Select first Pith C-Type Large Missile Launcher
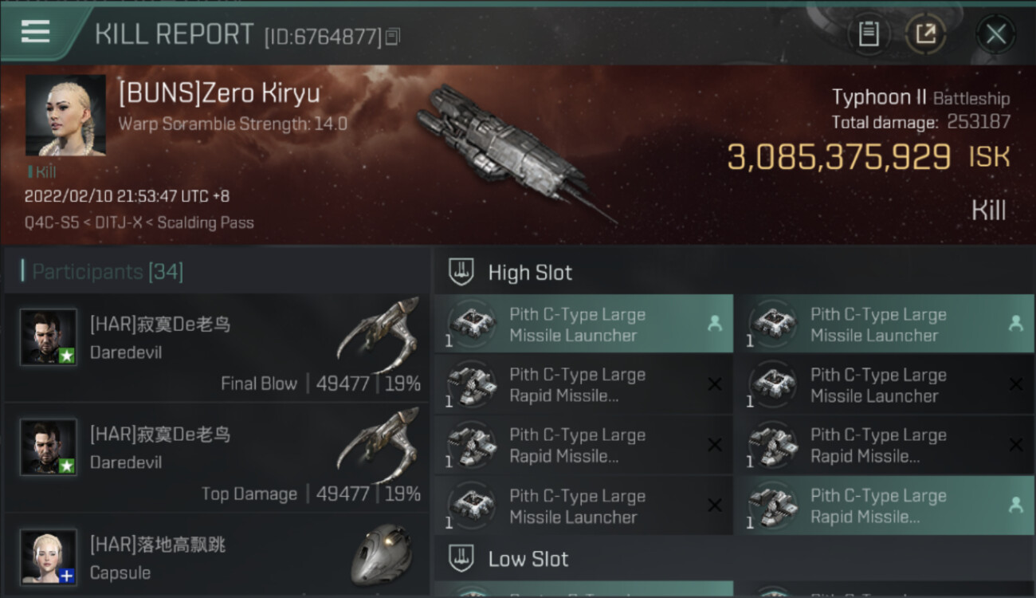 click(583, 325)
